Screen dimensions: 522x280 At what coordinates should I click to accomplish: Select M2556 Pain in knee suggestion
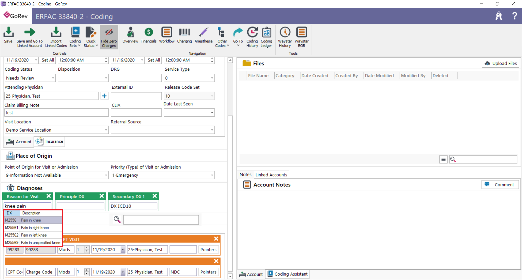[x=33, y=220]
